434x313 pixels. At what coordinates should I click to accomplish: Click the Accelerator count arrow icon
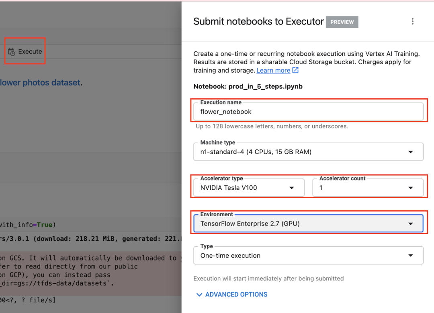[x=411, y=188]
